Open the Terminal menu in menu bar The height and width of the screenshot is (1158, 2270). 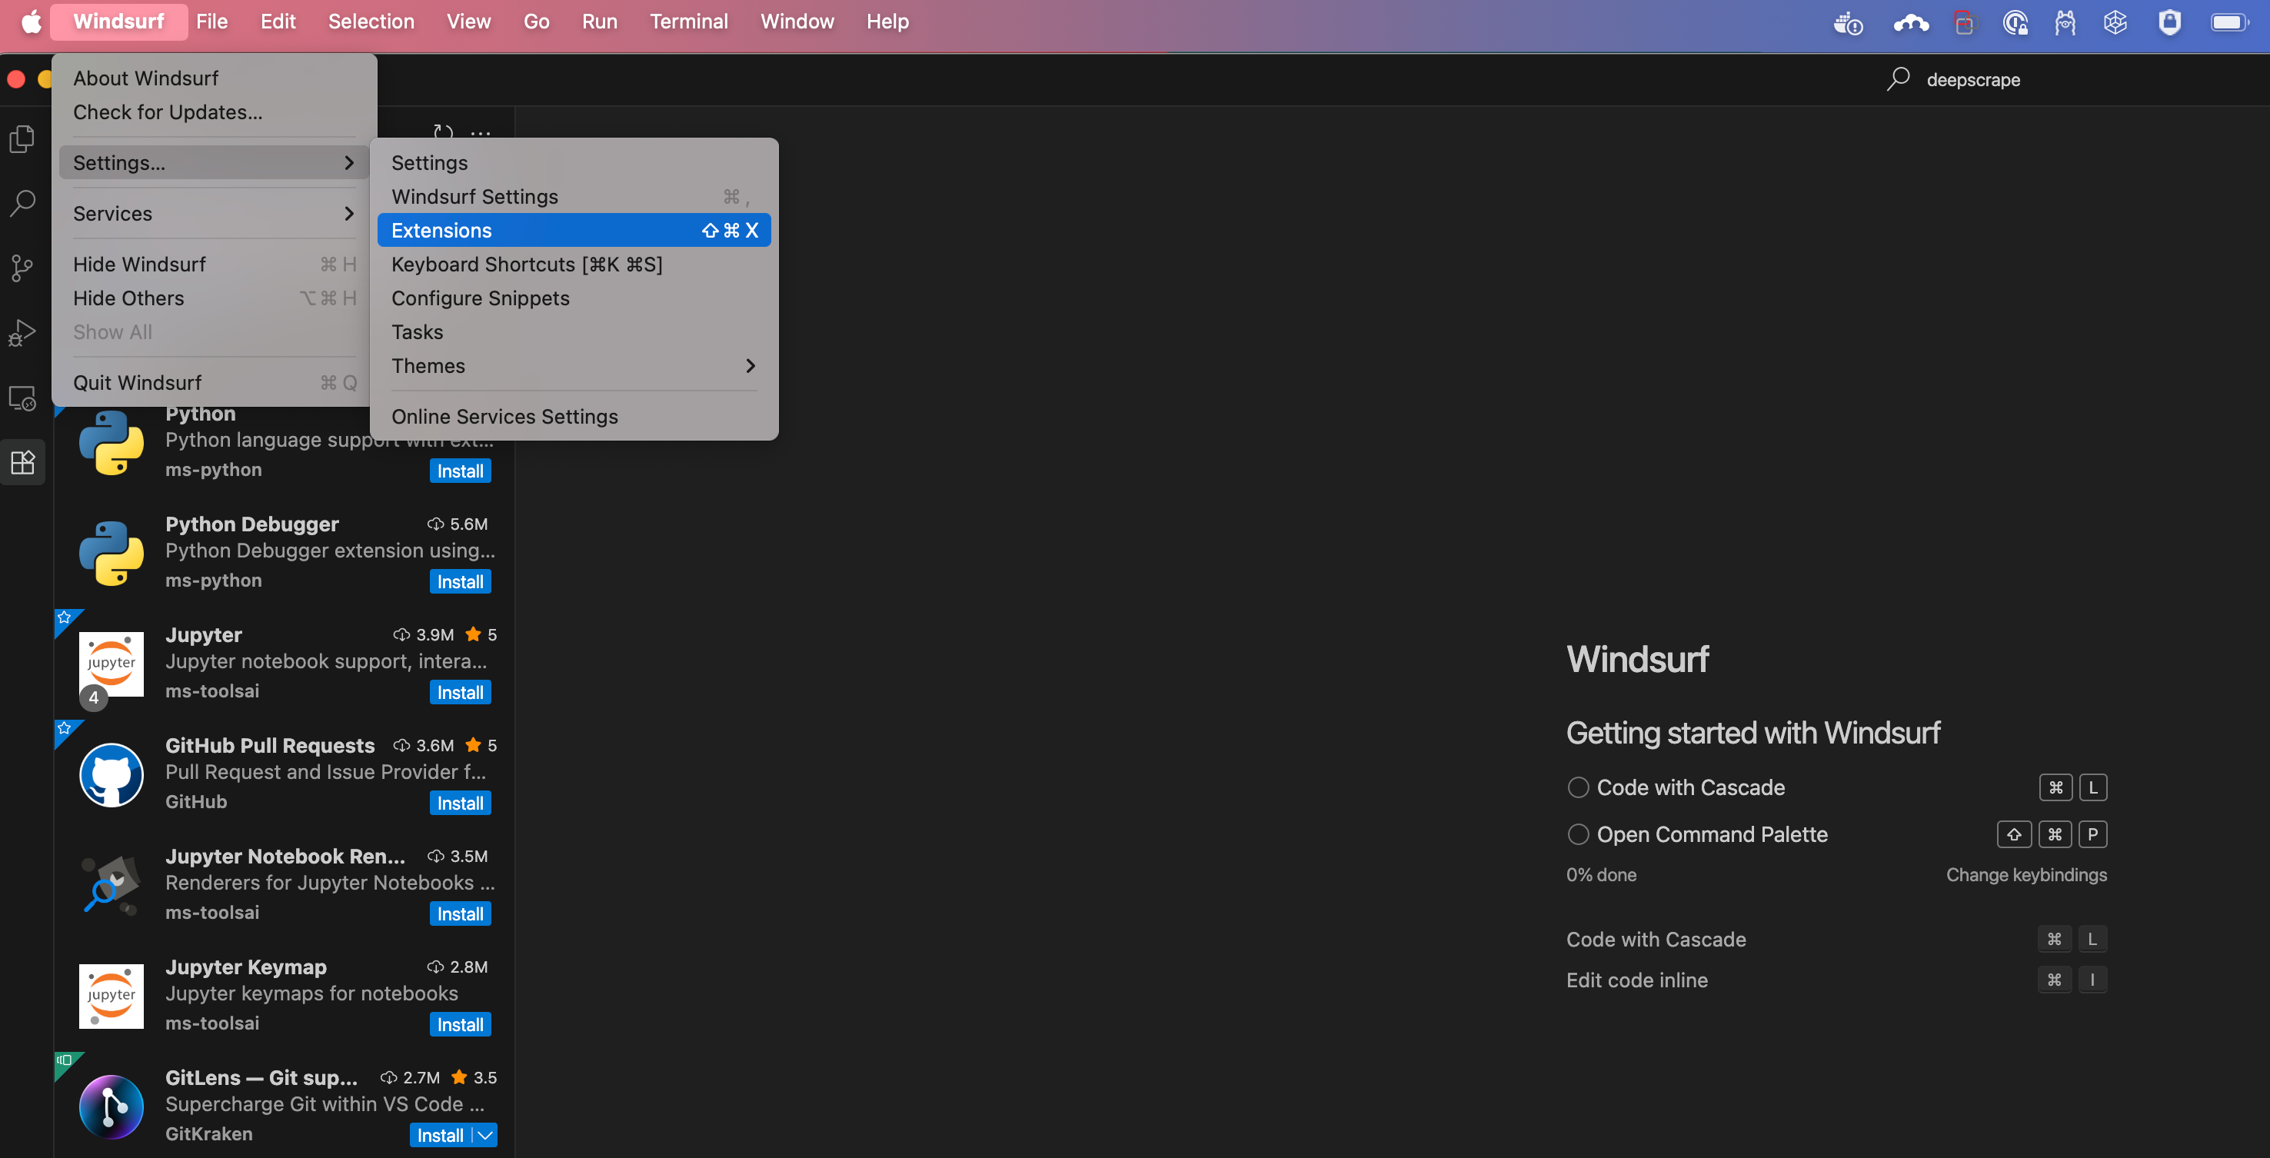pos(688,22)
